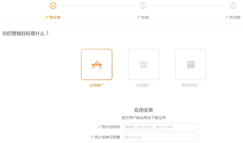Go to the 广告组 step label
Screen dimensions: 243x143
[143, 17]
